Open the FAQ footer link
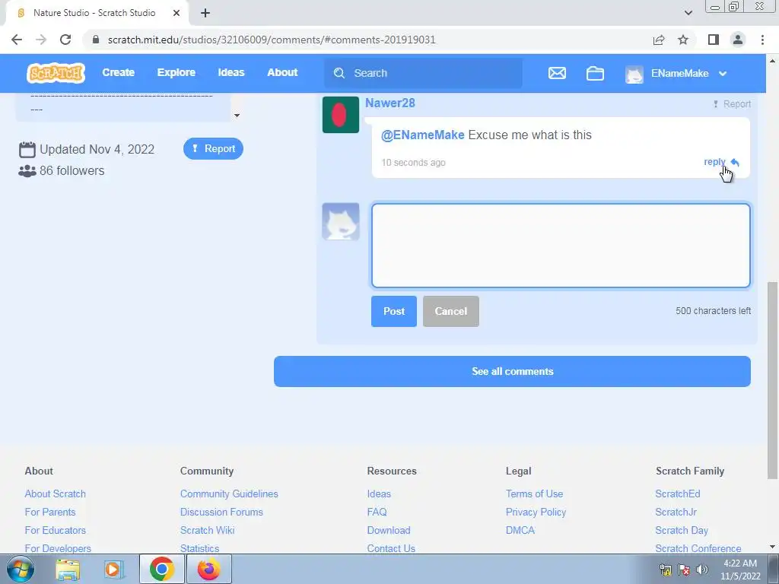 pyautogui.click(x=377, y=512)
